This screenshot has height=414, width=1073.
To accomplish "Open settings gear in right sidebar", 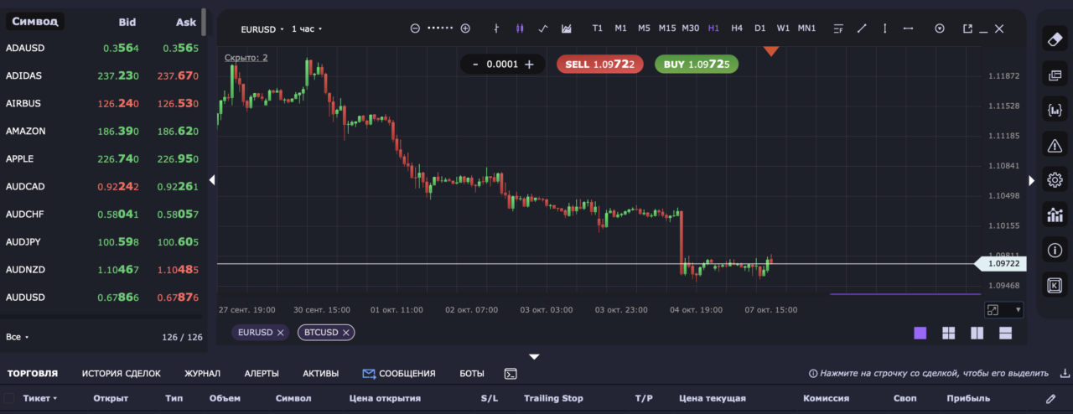I will pyautogui.click(x=1055, y=179).
